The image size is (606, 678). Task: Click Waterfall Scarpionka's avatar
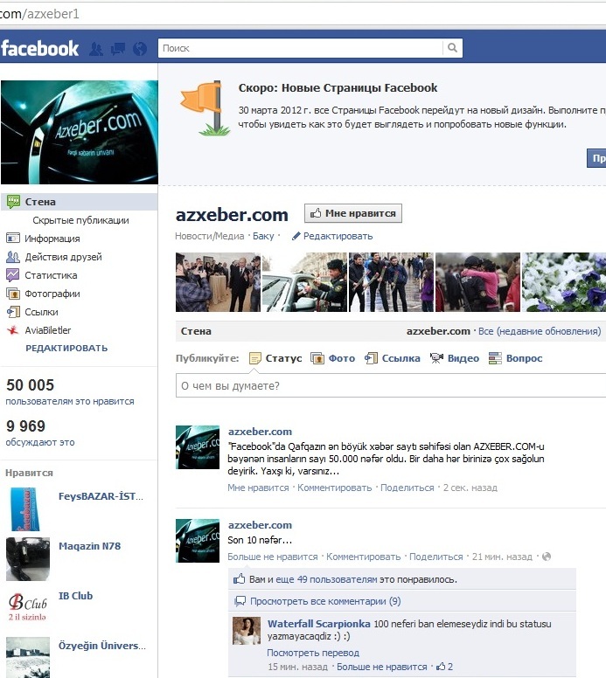247,631
